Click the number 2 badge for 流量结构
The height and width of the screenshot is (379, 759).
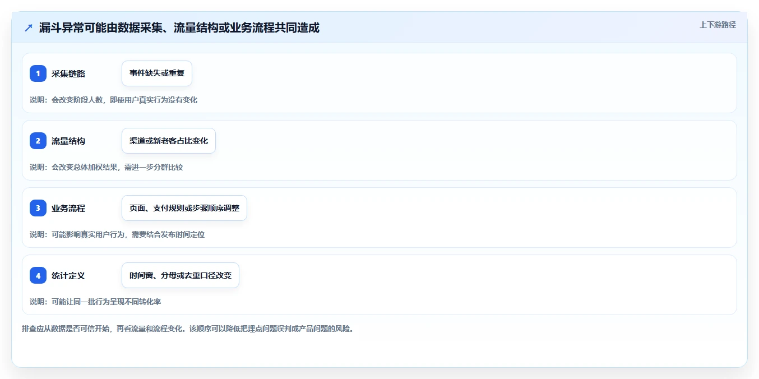pos(38,141)
